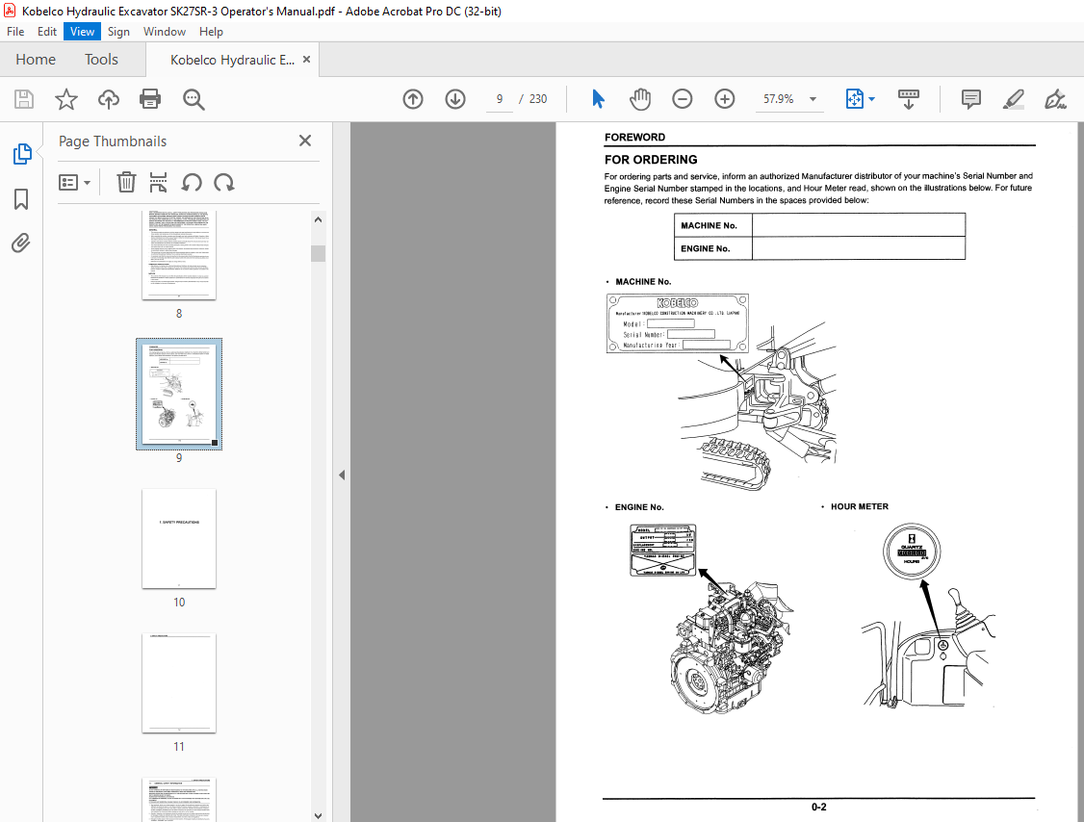Viewport: 1084px width, 822px height.
Task: Open the Edit menu
Action: tap(47, 32)
